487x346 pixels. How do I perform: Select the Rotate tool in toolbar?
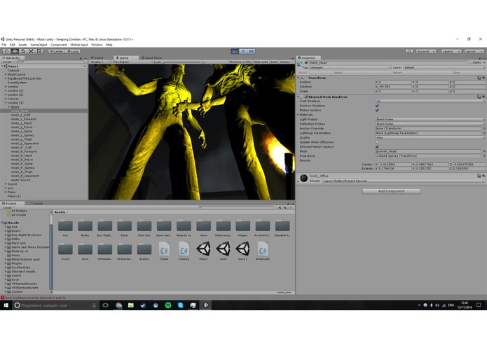click(22, 51)
